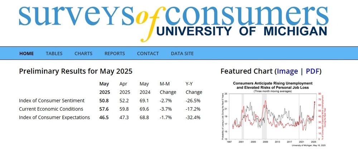Open the HOME navigation item

pyautogui.click(x=26, y=53)
